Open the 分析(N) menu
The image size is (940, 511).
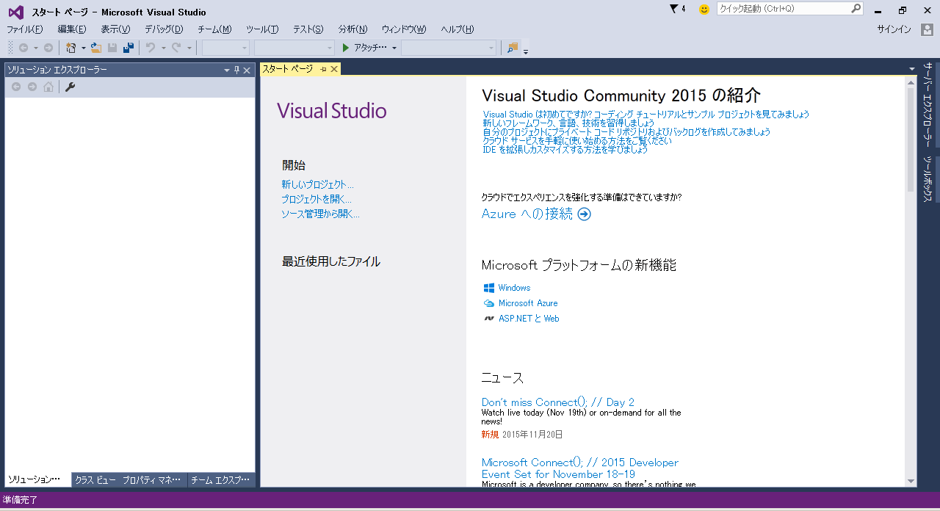tap(352, 29)
